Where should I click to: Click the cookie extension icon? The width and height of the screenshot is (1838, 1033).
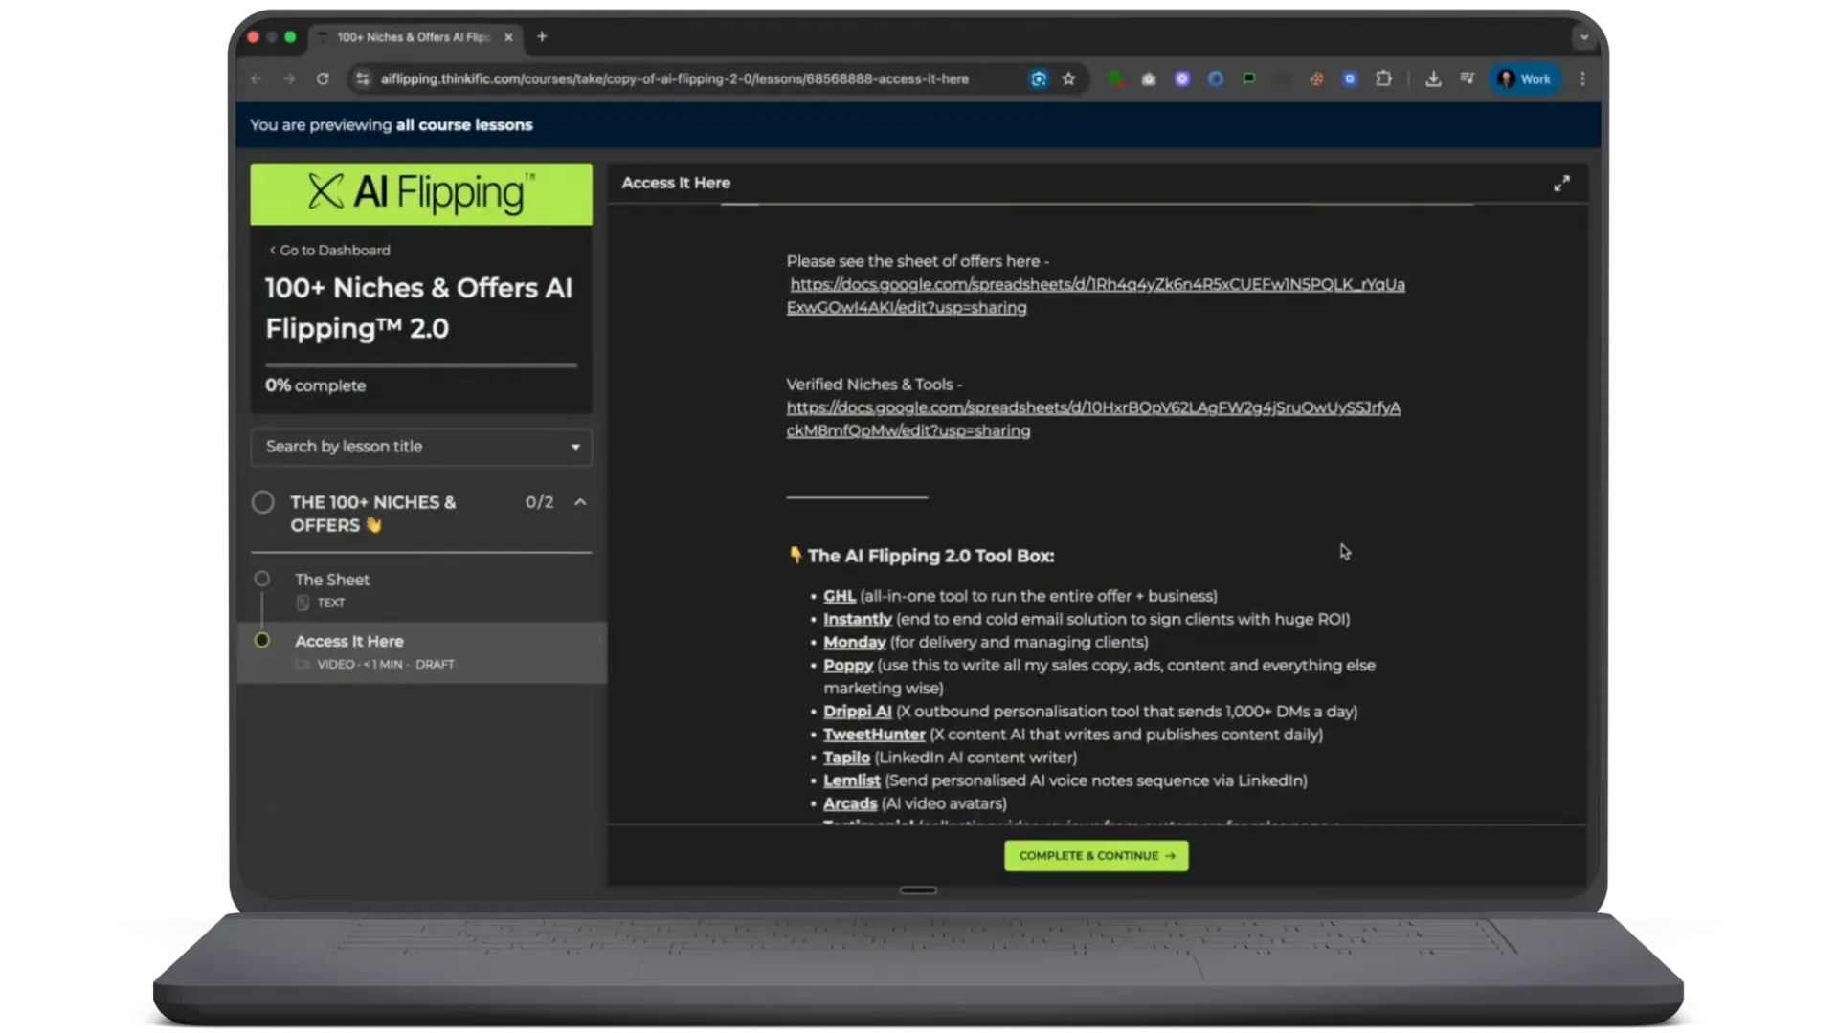tap(1316, 79)
